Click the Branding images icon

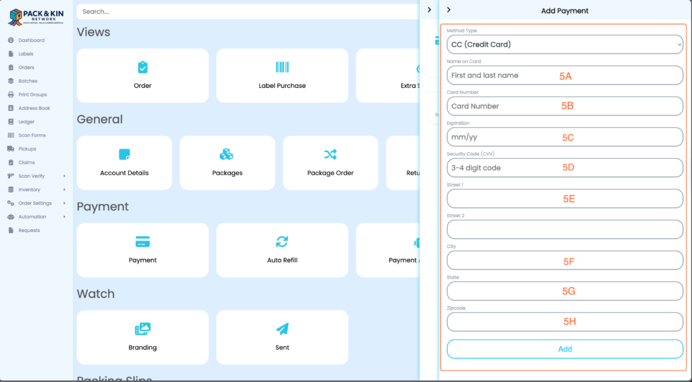[143, 329]
